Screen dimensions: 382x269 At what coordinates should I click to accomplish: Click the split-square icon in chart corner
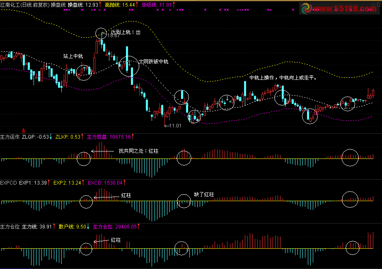pos(379,5)
